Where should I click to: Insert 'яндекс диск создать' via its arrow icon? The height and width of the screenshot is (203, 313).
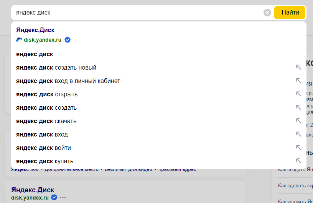coord(298,107)
